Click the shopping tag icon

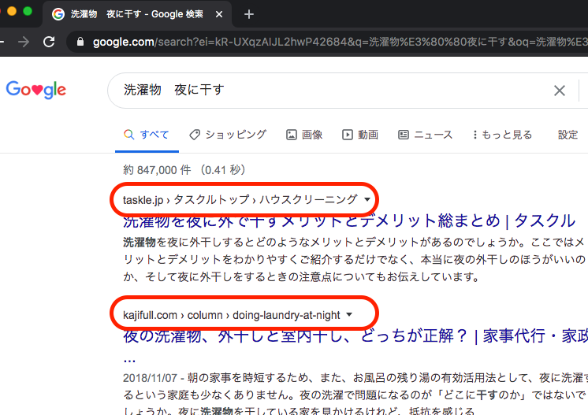195,135
